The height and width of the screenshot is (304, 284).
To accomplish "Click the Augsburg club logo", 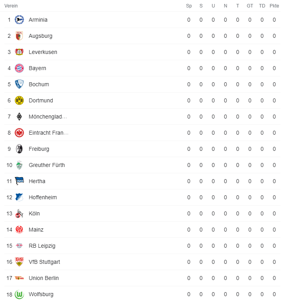I will (19, 36).
